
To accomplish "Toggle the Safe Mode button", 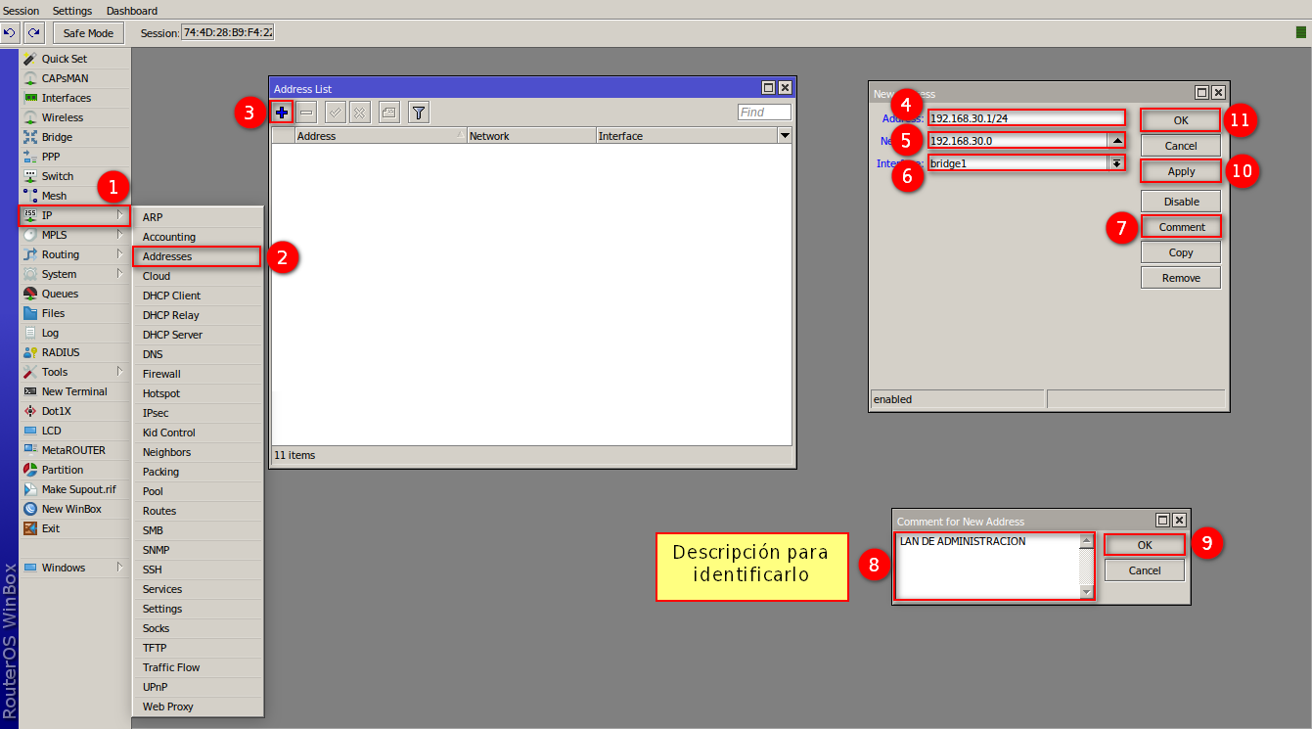I will pyautogui.click(x=88, y=33).
